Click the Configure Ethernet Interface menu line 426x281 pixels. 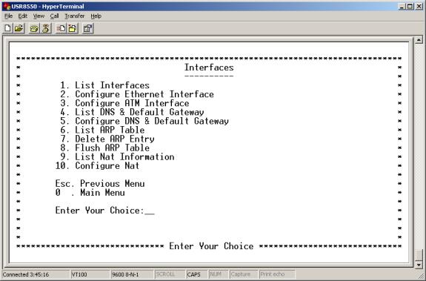click(137, 94)
